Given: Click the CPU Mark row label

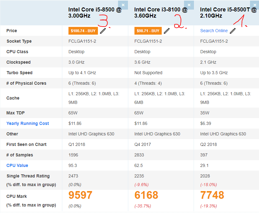Looking at the screenshot, I should [16, 197].
